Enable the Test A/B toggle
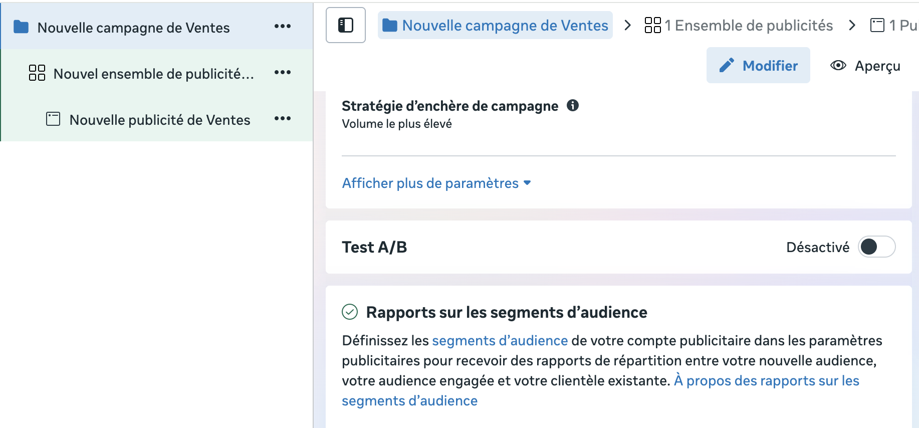The width and height of the screenshot is (919, 428). pyautogui.click(x=876, y=247)
